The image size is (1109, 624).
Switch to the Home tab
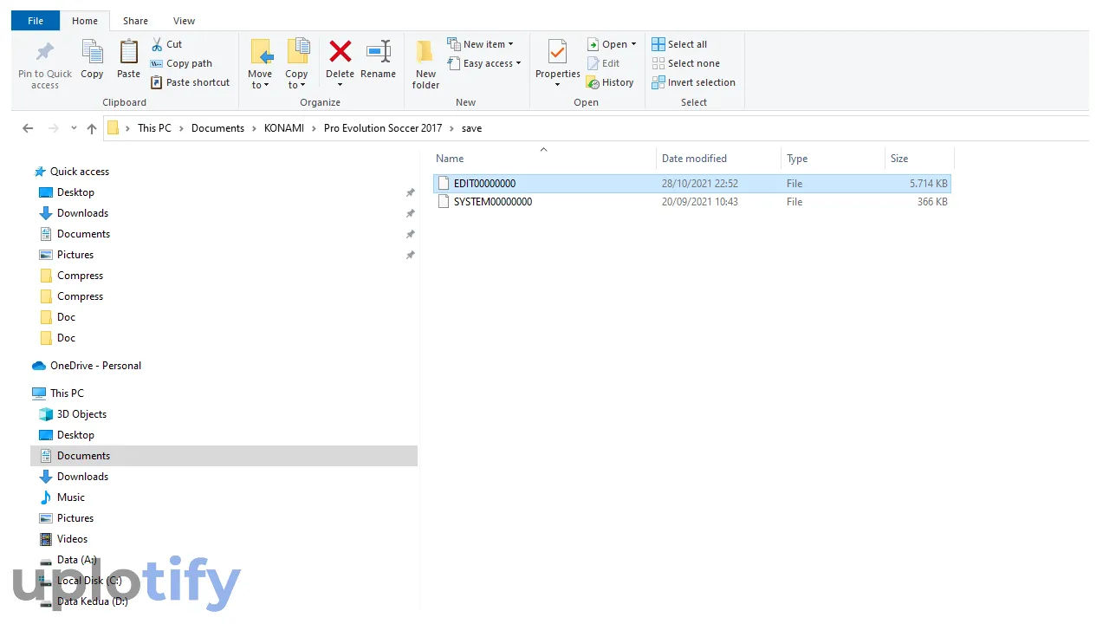[x=85, y=21]
